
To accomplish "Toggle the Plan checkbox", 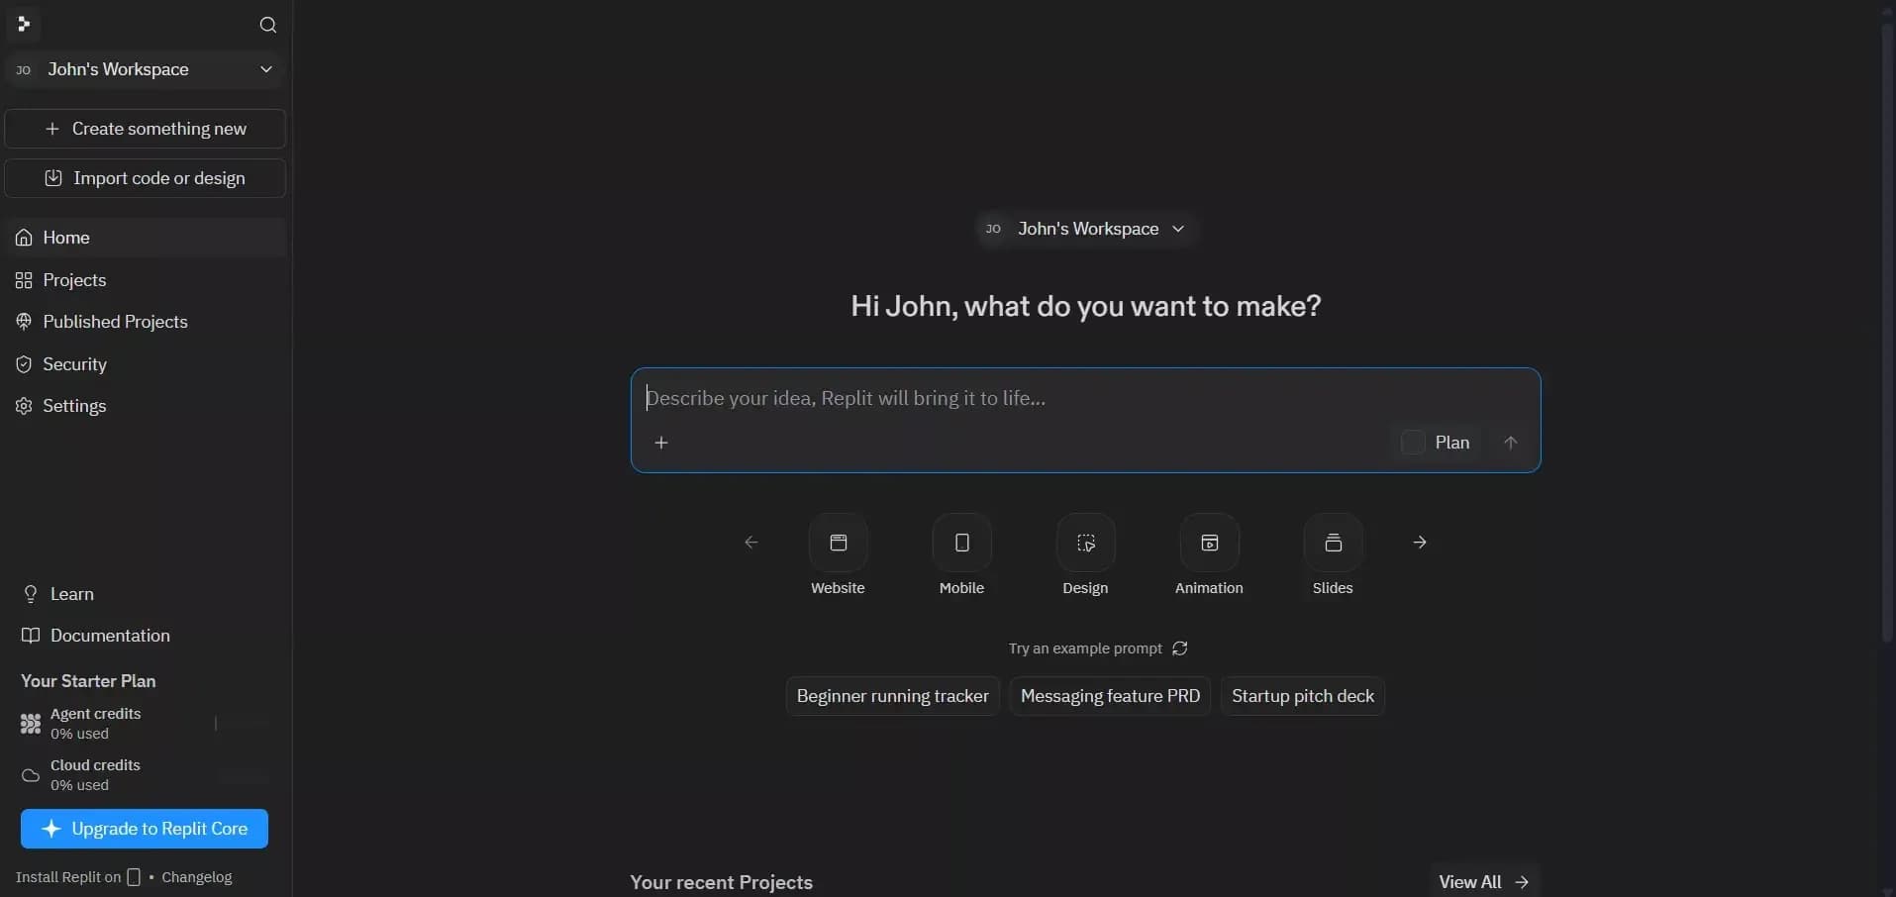I will [1413, 443].
